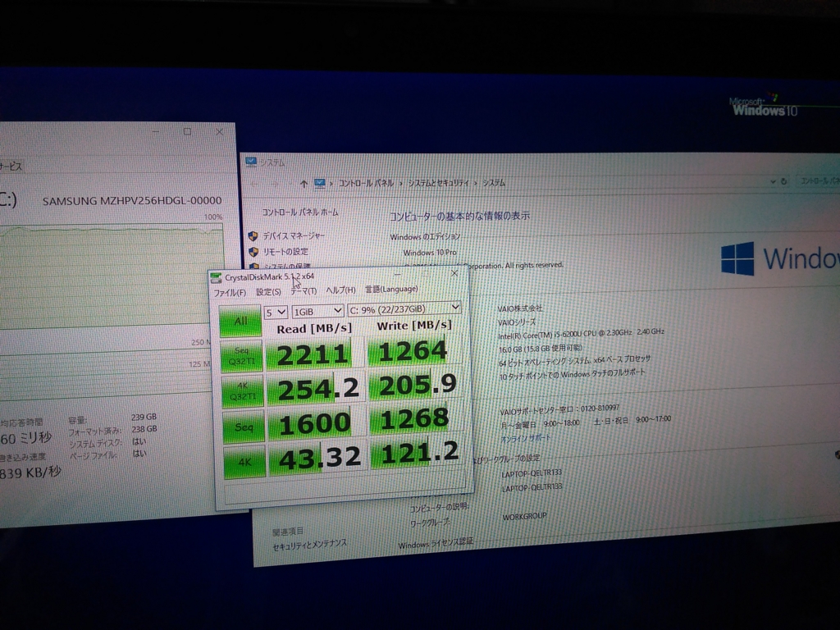Open the drive dropdown C: 9% (22/237GiB)

(x=404, y=308)
